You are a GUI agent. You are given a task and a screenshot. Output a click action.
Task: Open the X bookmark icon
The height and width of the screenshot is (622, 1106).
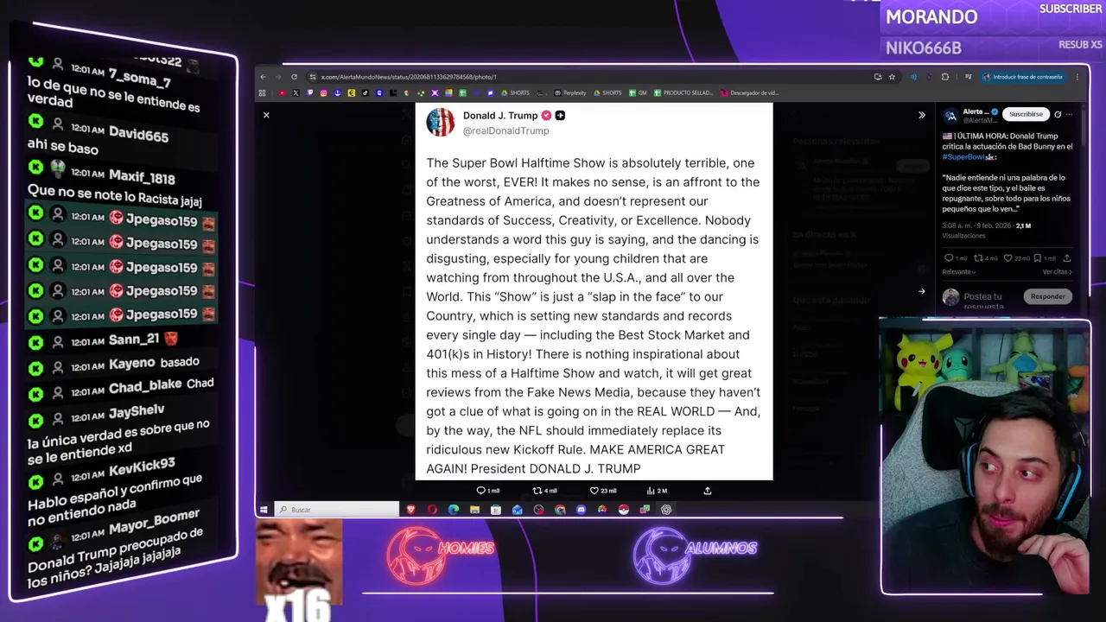click(296, 92)
